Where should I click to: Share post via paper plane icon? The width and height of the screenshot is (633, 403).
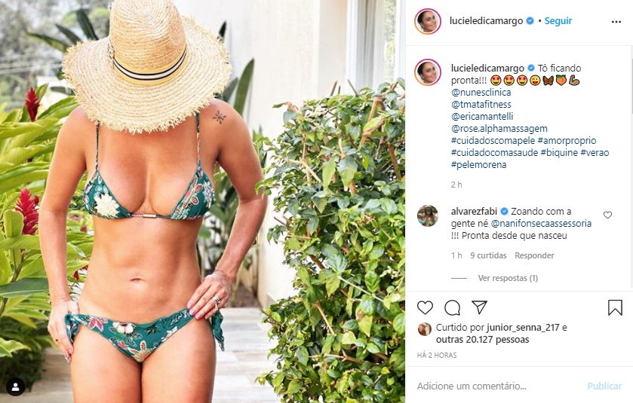(x=479, y=307)
